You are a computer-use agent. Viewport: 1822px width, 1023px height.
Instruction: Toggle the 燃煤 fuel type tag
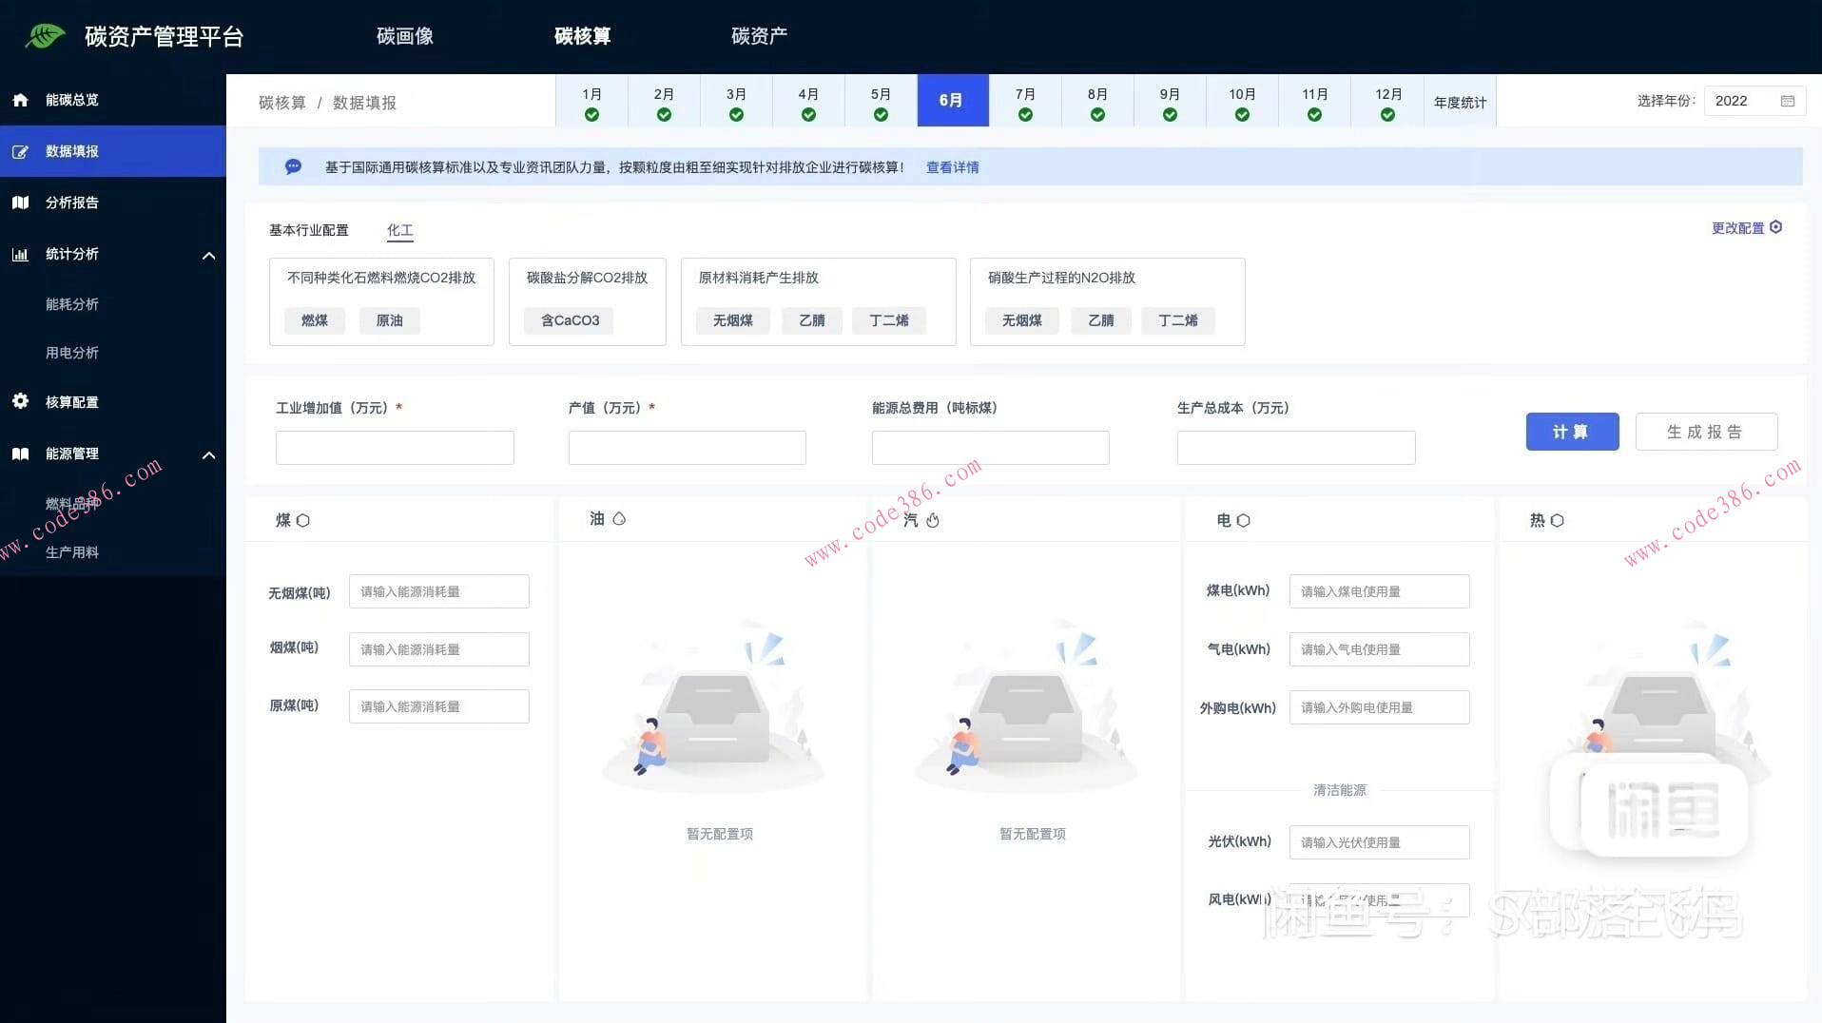(x=314, y=320)
